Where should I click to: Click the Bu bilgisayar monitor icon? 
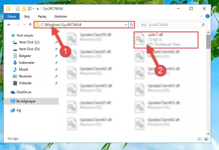[13, 101]
